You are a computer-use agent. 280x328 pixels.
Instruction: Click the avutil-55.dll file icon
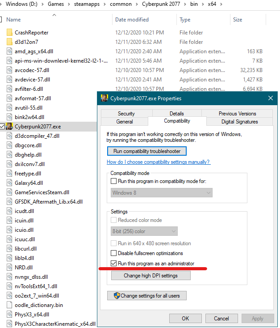click(9, 108)
